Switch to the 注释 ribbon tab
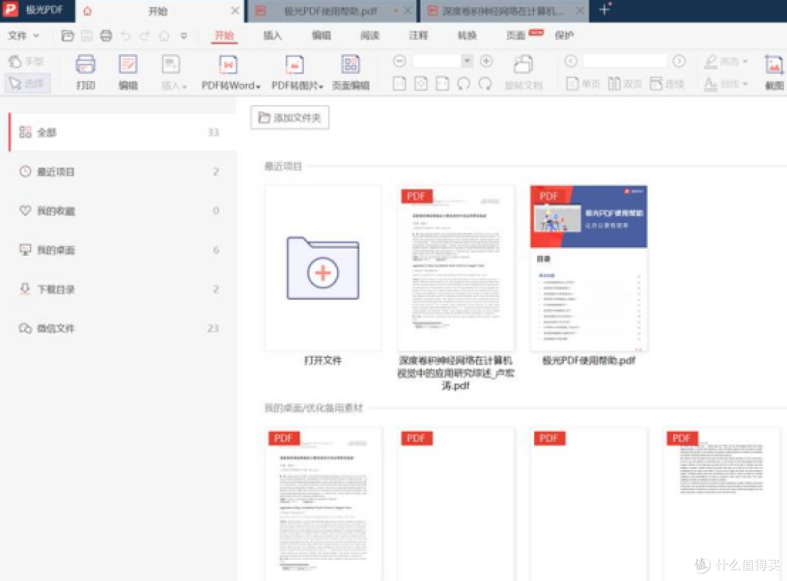Image resolution: width=787 pixels, height=581 pixels. tap(418, 35)
